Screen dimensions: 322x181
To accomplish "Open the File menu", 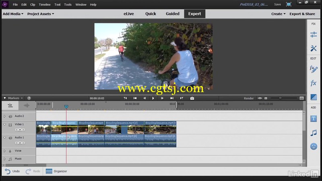I will 15,4.
